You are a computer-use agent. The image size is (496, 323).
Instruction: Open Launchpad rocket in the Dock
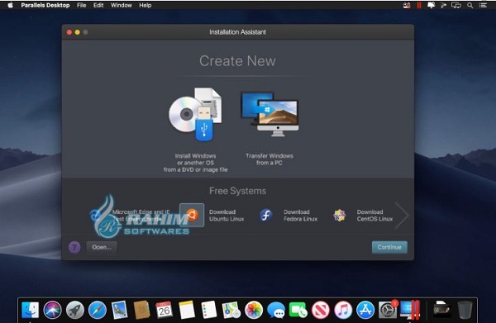pos(75,310)
